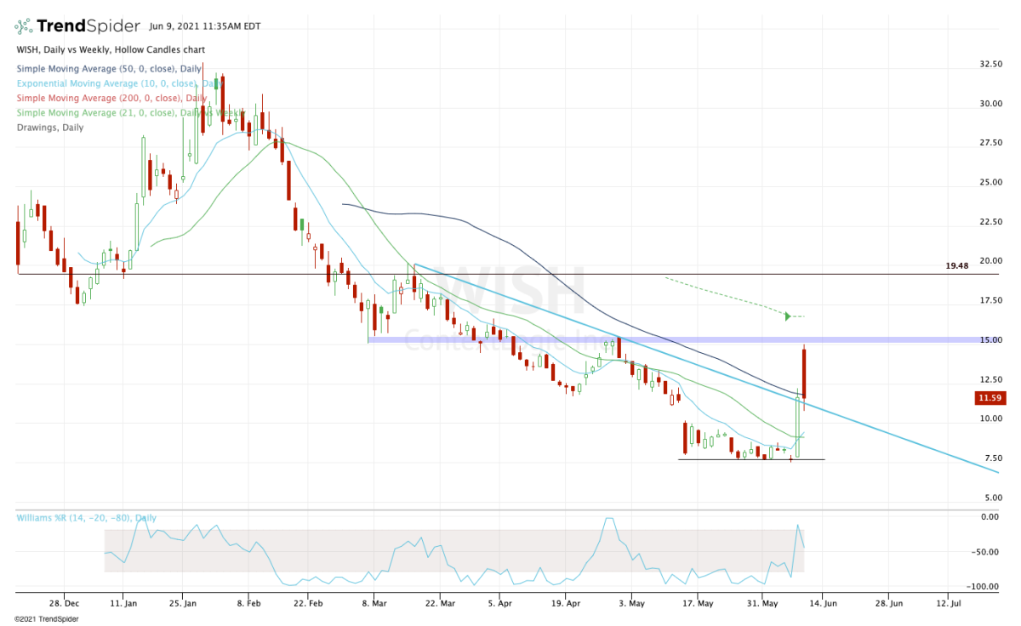Screen dimensions: 1021x626
Task: Click the green arrowhead marker on dashed line
Action: (x=788, y=316)
